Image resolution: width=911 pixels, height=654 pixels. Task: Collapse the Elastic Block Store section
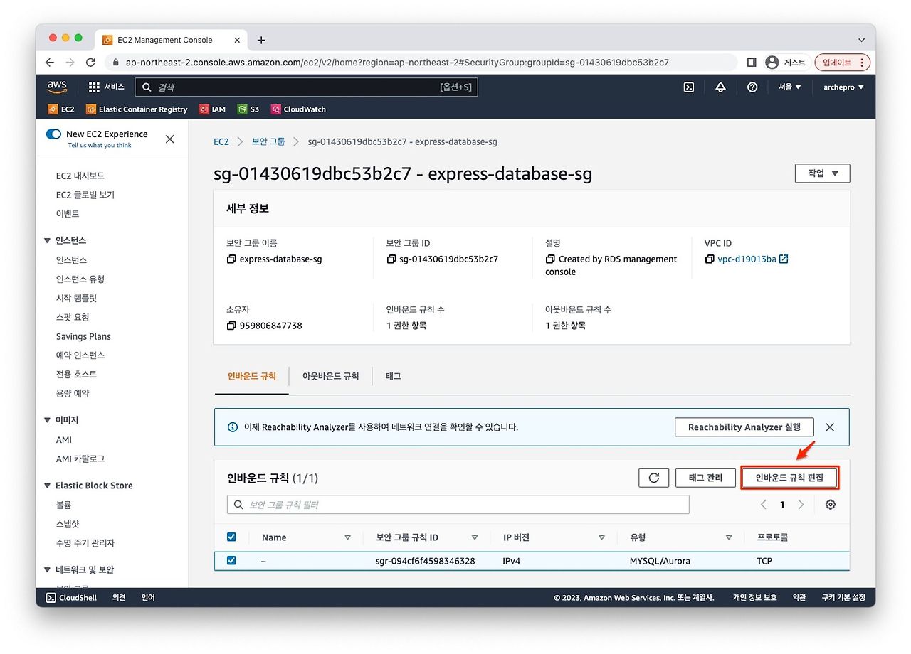point(48,486)
